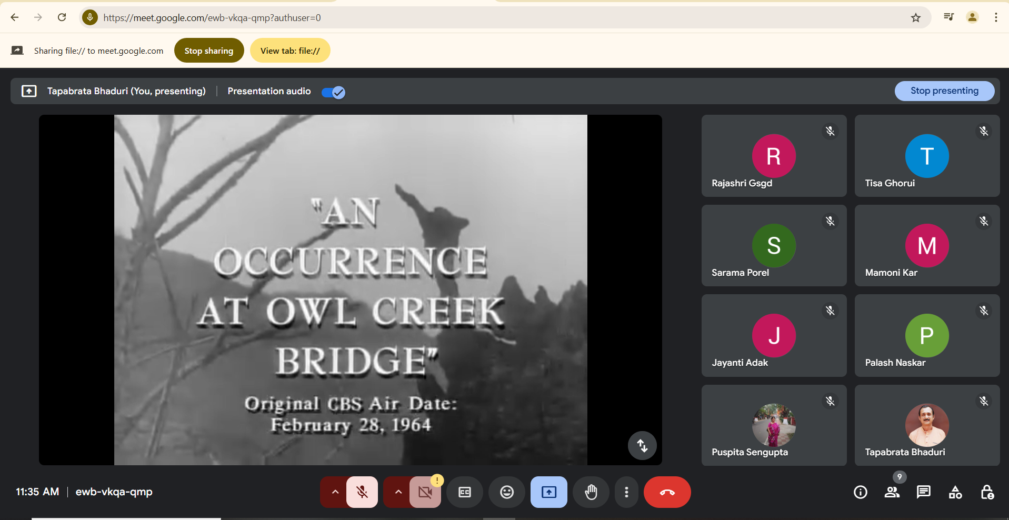
Task: Click the sharing screen icon in infobar
Action: tap(17, 51)
